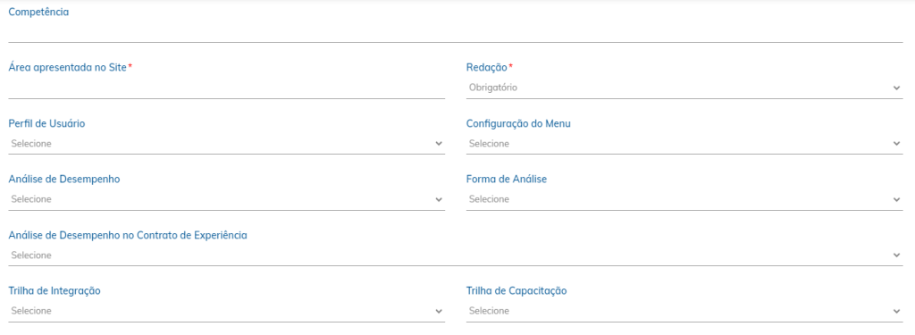
Task: Open Análise de Desempenho no Contrato de Experiência dropdown
Action: click(x=456, y=255)
